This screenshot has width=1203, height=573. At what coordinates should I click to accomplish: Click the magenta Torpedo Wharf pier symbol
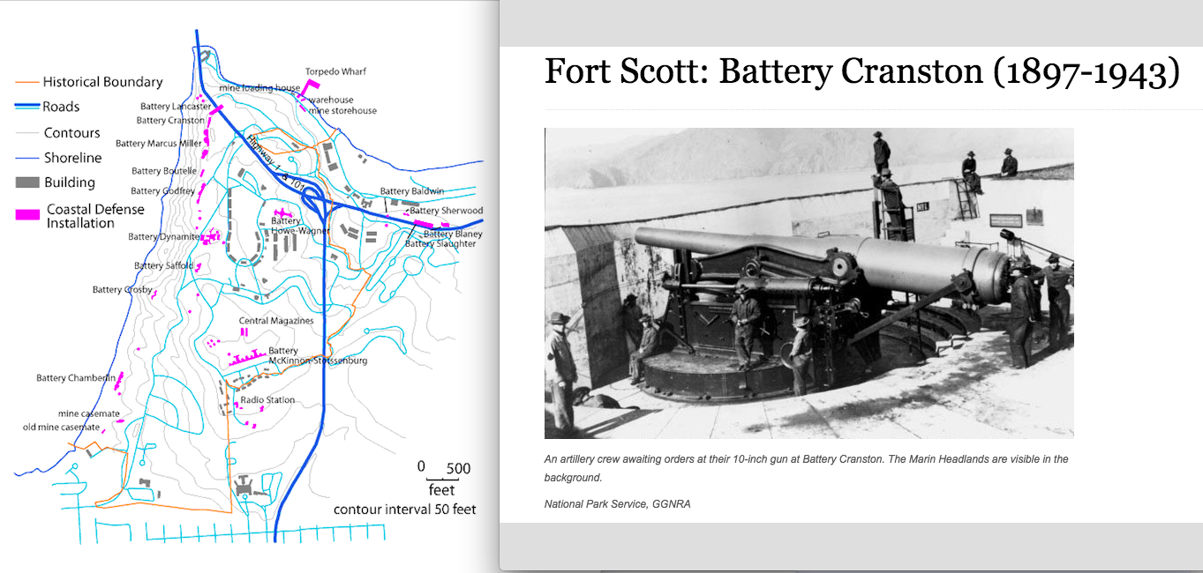(311, 86)
